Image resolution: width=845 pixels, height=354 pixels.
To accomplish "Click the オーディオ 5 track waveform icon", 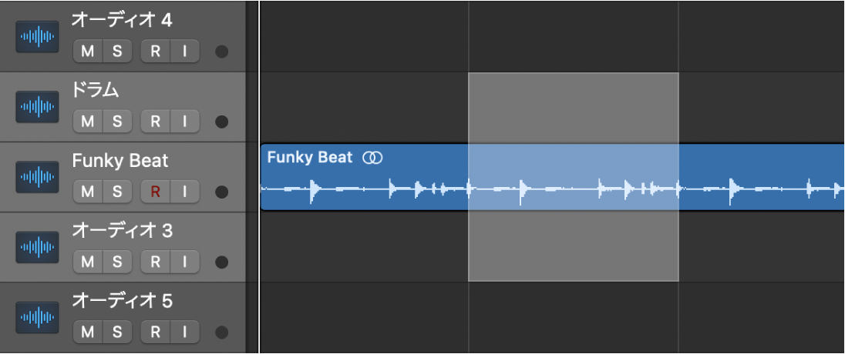I will (37, 318).
